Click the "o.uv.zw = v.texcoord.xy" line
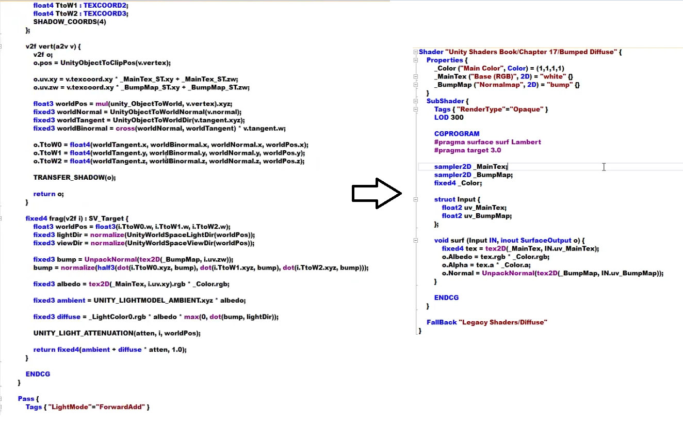This screenshot has height=424, width=683. (x=141, y=88)
